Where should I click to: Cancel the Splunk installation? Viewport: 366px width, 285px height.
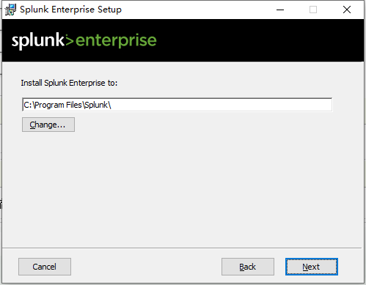click(x=45, y=267)
